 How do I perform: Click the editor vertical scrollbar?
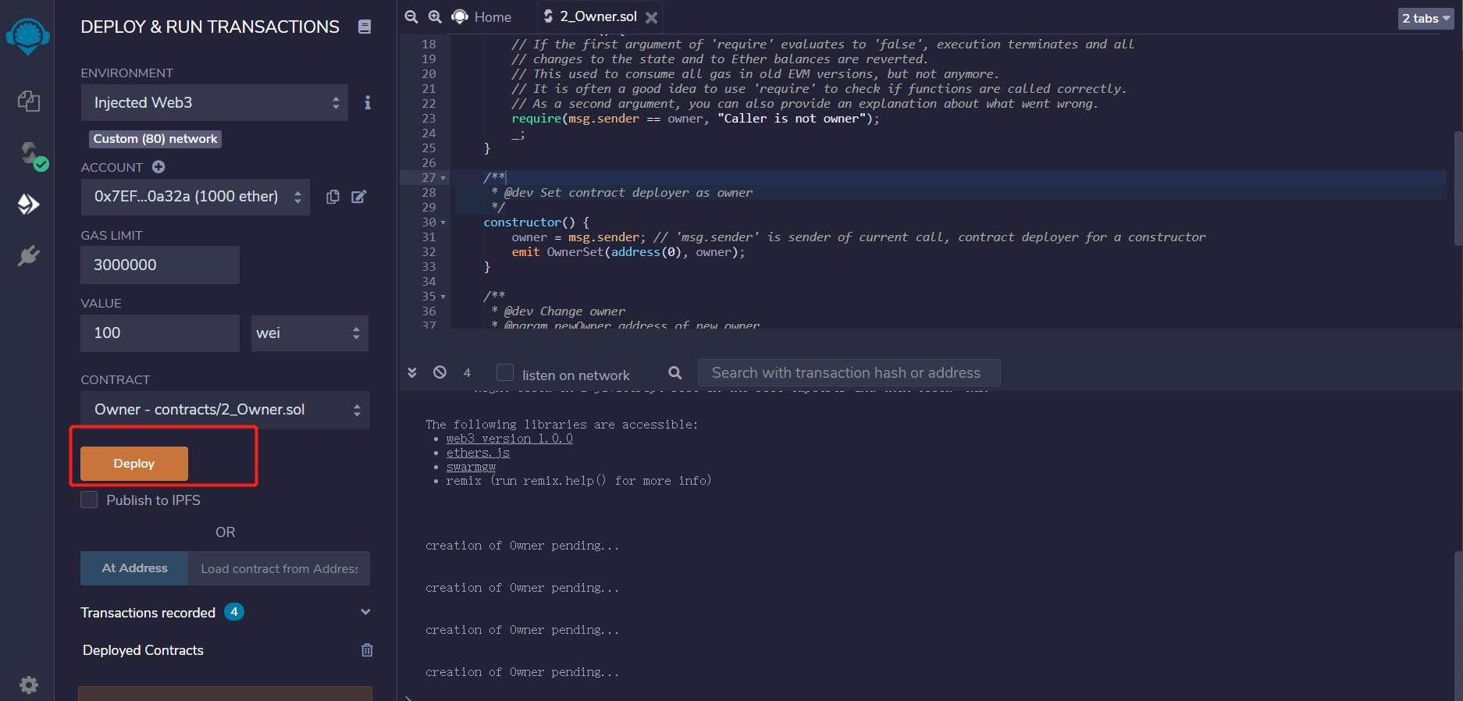click(x=1458, y=189)
